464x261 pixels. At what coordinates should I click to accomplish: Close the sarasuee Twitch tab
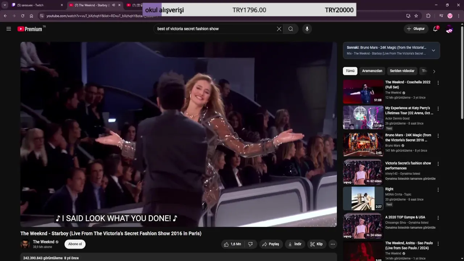point(62,5)
